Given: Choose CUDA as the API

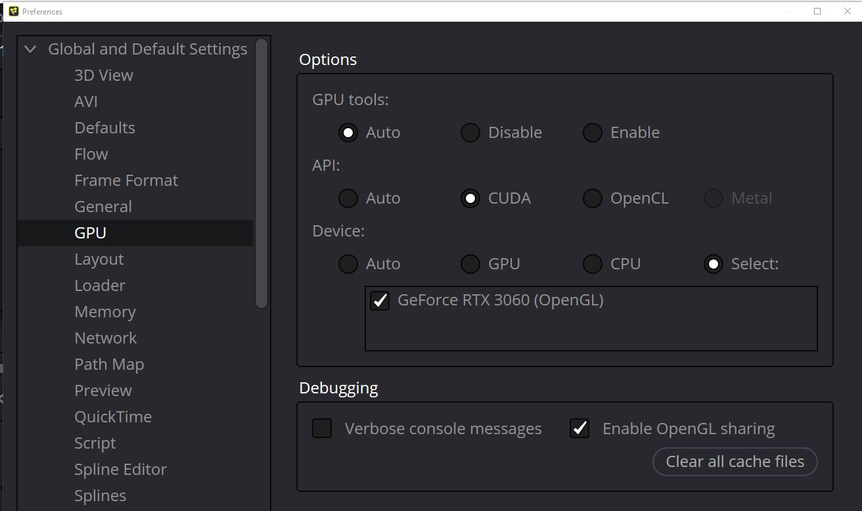Looking at the screenshot, I should tap(470, 198).
